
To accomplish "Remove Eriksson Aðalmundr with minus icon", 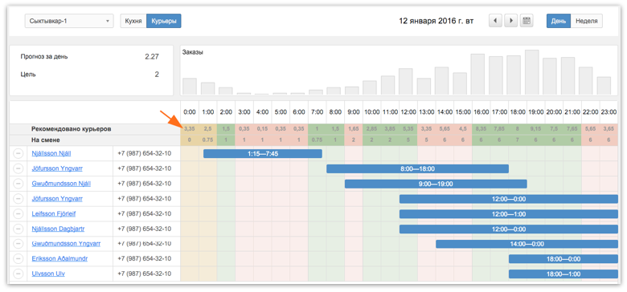I will tap(18, 259).
